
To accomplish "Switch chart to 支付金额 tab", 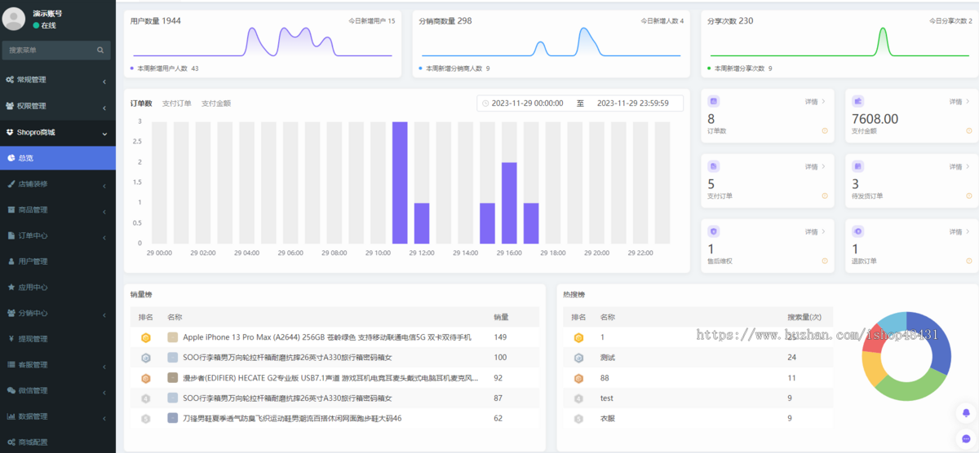I will tap(216, 103).
